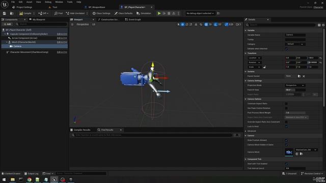The height and width of the screenshot is (183, 326).
Task: Click the Components search field
Action: pos(41,24)
